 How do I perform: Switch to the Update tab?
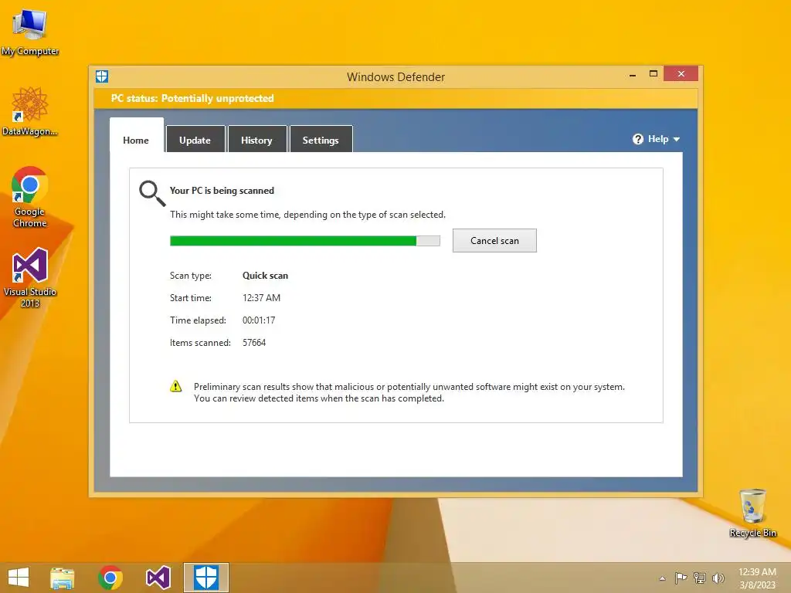pyautogui.click(x=195, y=139)
